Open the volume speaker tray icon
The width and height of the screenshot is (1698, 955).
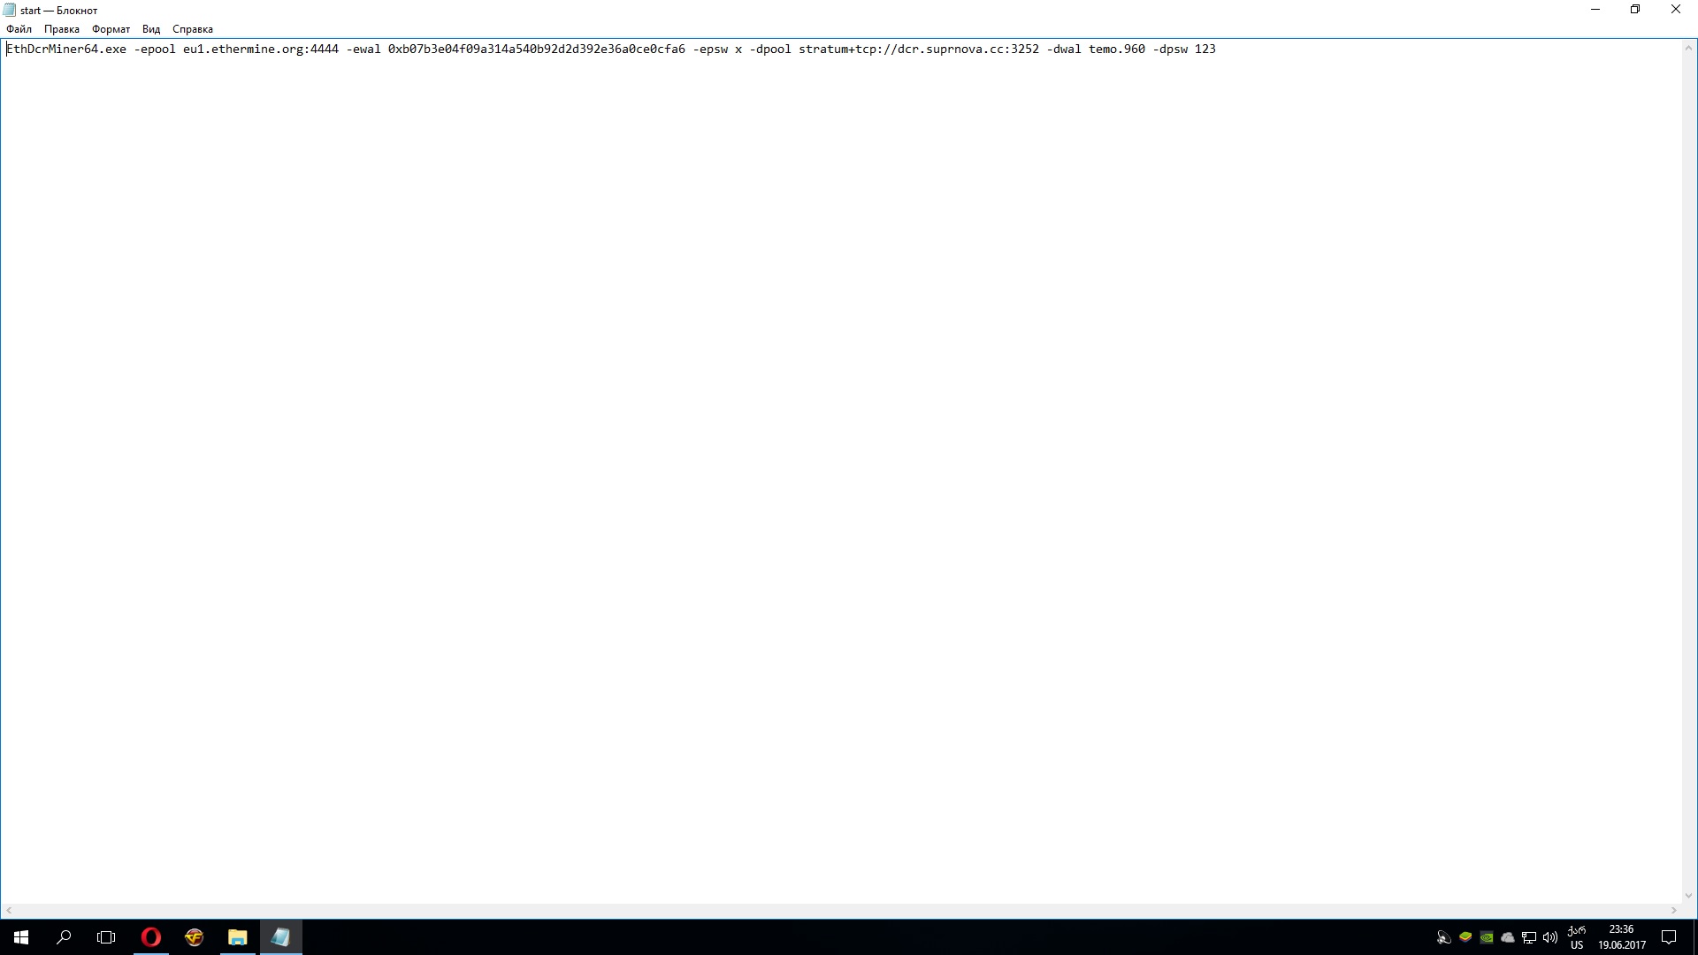(1550, 937)
